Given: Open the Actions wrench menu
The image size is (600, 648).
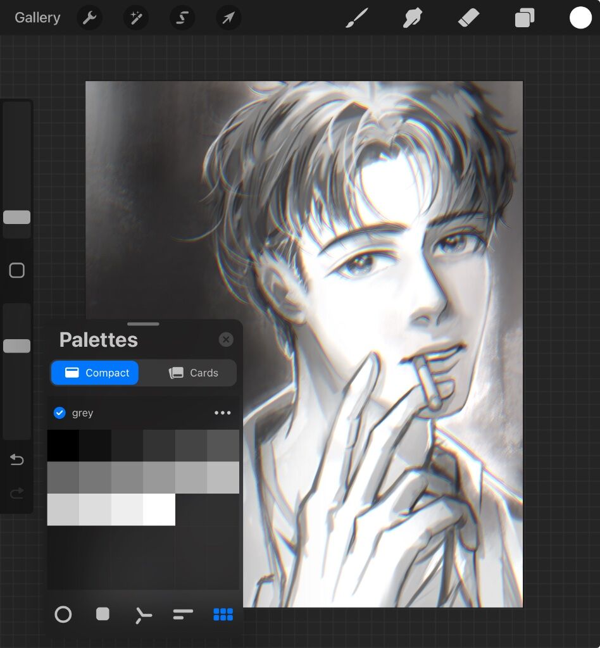Looking at the screenshot, I should click(89, 18).
